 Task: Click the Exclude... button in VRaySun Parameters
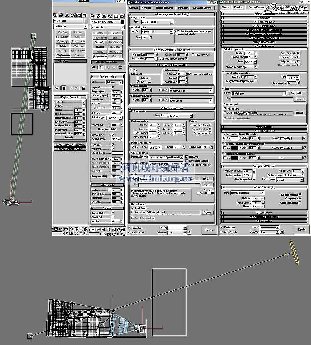pos(70,138)
